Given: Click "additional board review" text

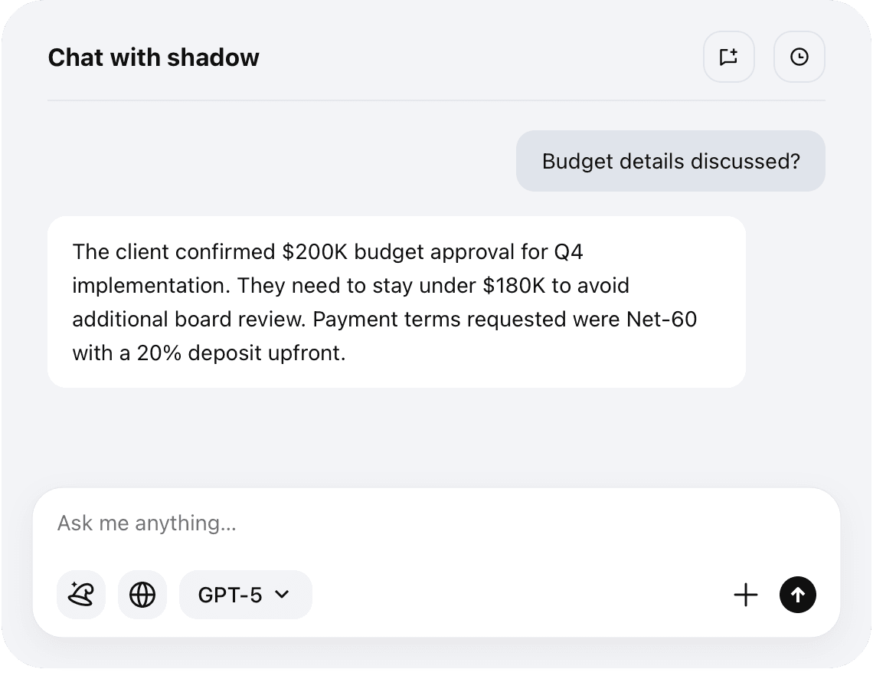Looking at the screenshot, I should click(189, 319).
